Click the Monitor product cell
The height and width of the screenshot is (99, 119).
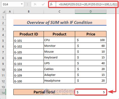click(59, 46)
